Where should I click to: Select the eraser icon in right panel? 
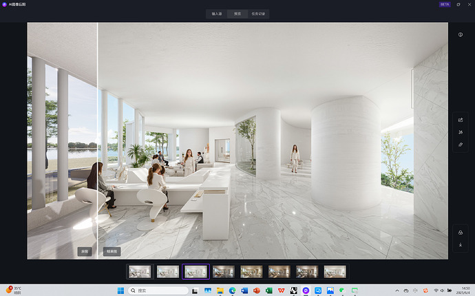click(x=461, y=145)
